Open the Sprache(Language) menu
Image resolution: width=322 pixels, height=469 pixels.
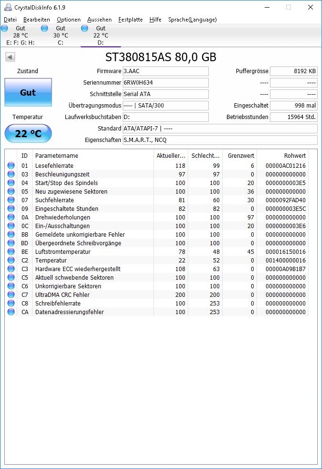tap(192, 20)
